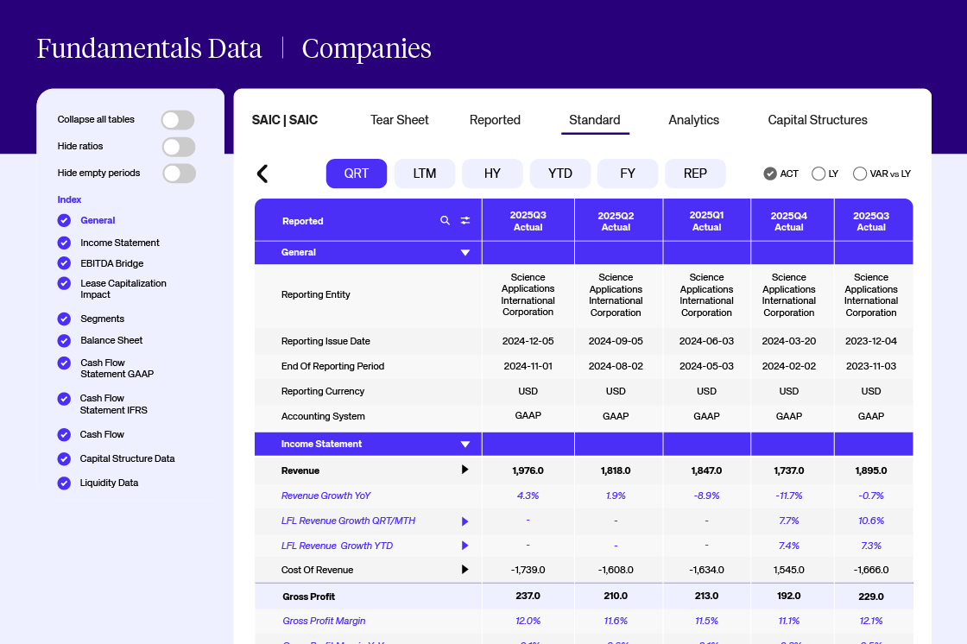
Task: Jump to Balance Sheet in Index
Action: (111, 340)
